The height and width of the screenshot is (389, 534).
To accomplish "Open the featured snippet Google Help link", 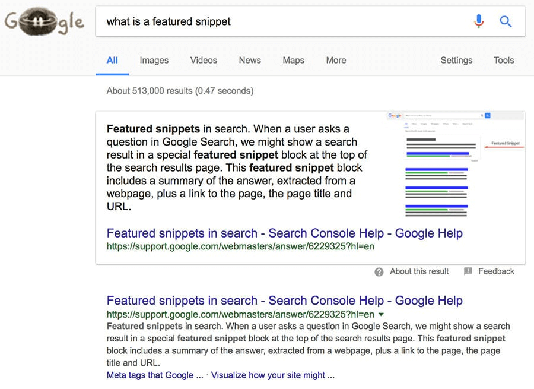I will coord(284,233).
